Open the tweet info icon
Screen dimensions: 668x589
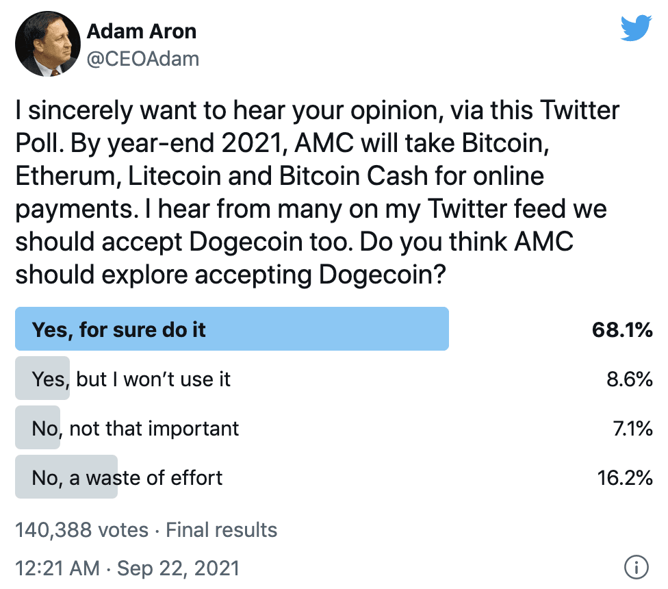coord(636,567)
